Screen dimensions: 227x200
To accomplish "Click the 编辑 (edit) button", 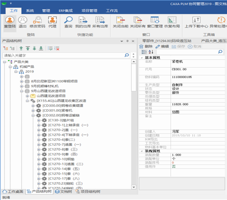I will click(162, 46).
